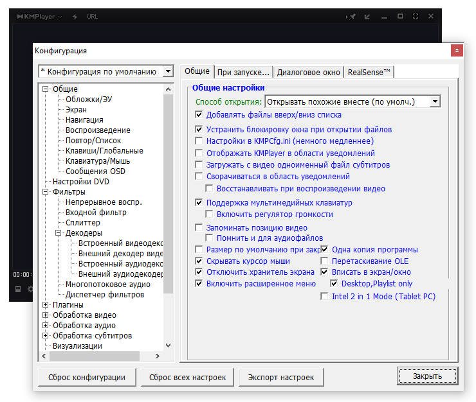
Task: Uncheck Скрывать курсор мыши
Action: click(x=199, y=261)
